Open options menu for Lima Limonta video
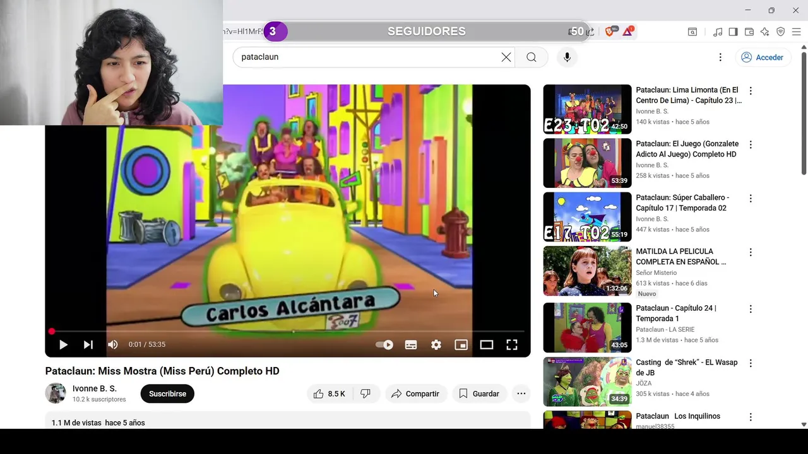Image resolution: width=808 pixels, height=454 pixels. (x=751, y=91)
